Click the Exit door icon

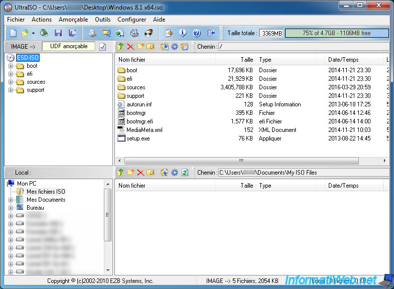tap(211, 33)
